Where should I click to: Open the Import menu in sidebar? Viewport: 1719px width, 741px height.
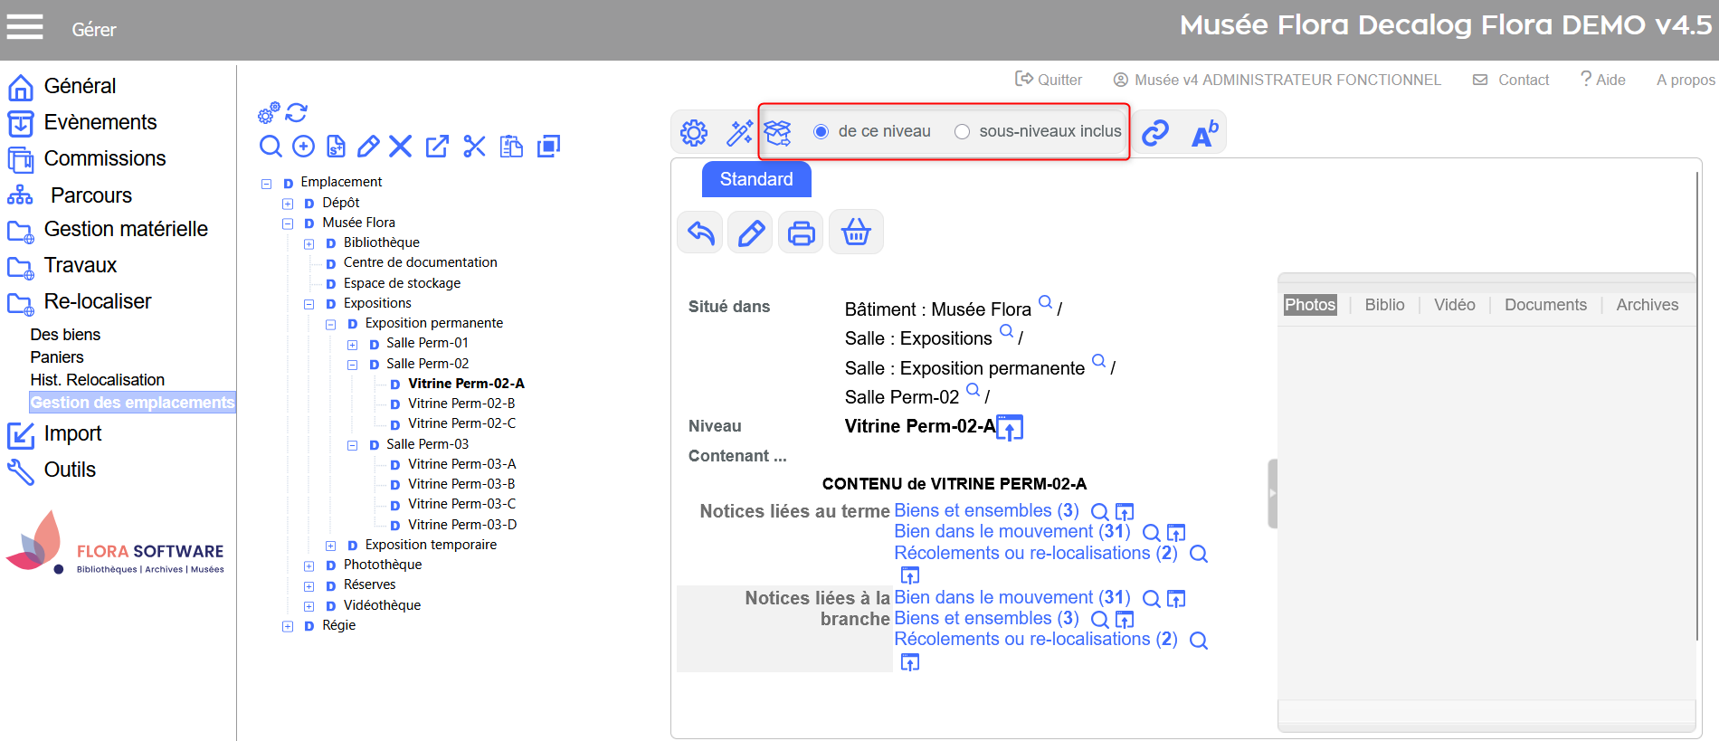coord(72,434)
